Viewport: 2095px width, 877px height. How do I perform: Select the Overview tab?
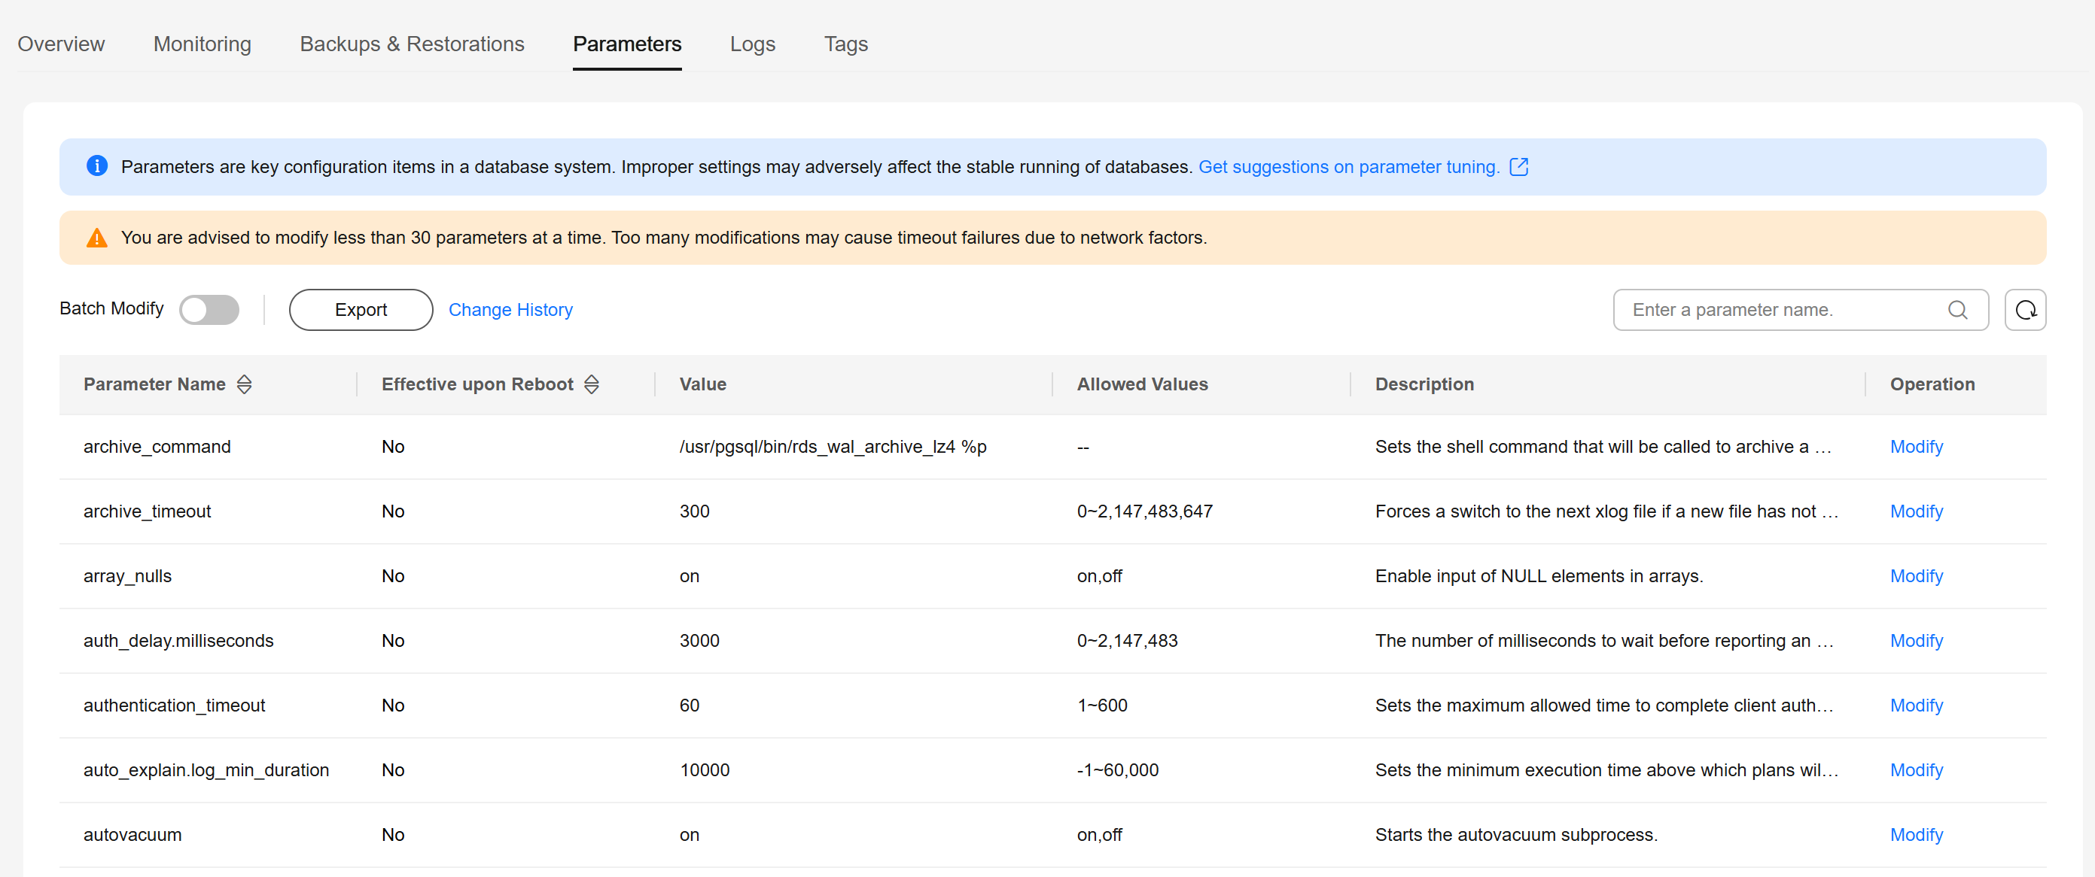(61, 44)
